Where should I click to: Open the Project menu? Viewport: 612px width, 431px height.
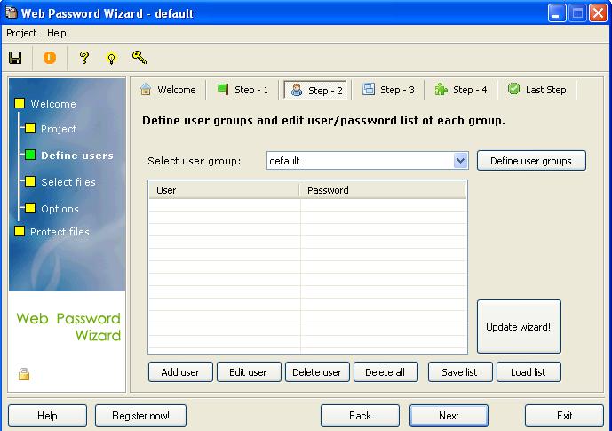[21, 33]
